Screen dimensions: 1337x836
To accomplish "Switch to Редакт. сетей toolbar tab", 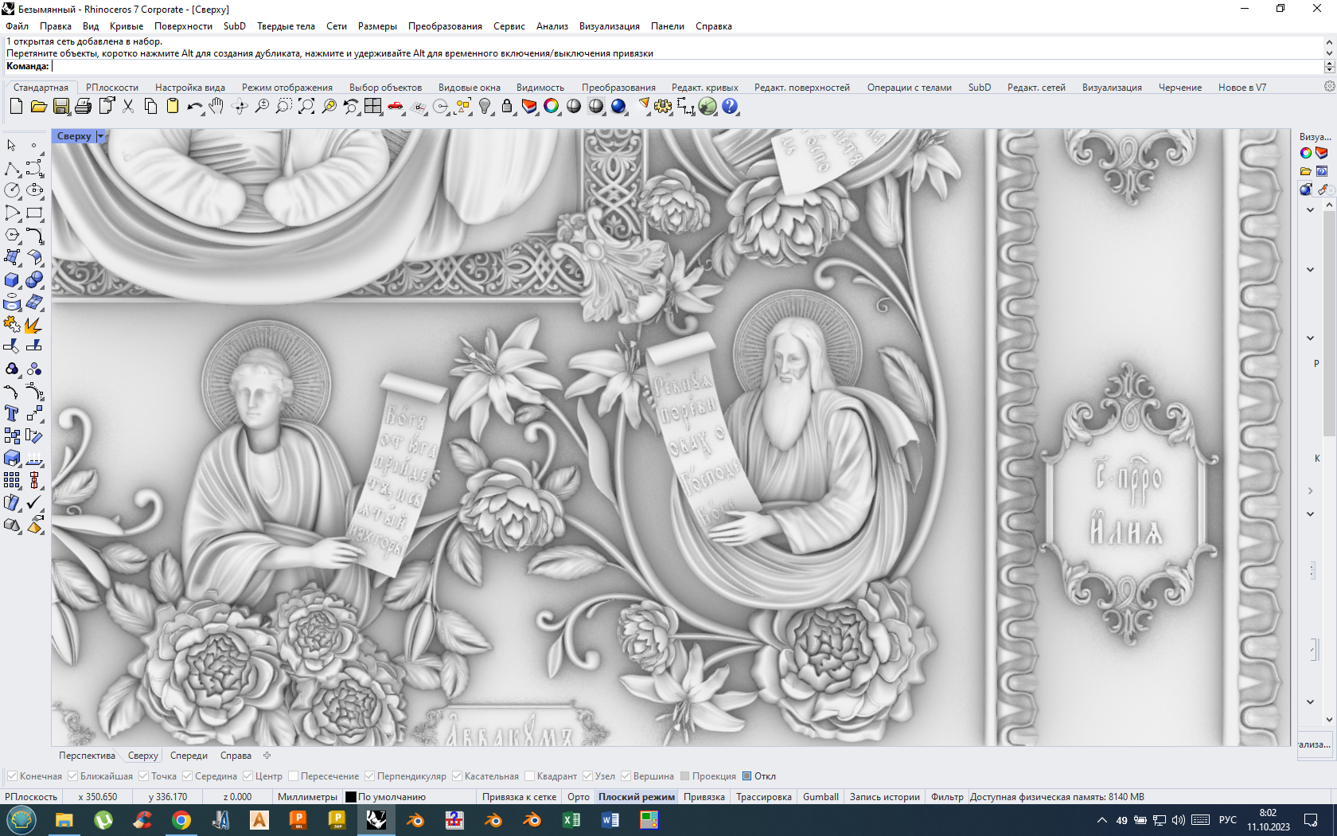I will tap(1036, 88).
